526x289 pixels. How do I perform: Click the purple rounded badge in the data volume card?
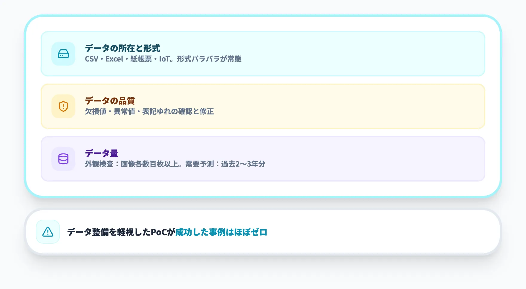pos(63,159)
